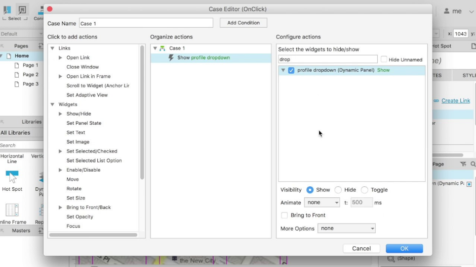Viewport: 476px width, 267px height.
Task: Confirm with the OK button
Action: click(x=404, y=248)
